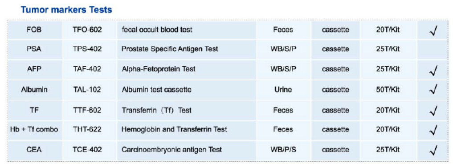Click the checkmark in the AFP row
Image resolution: width=453 pixels, height=164 pixels.
[433, 69]
